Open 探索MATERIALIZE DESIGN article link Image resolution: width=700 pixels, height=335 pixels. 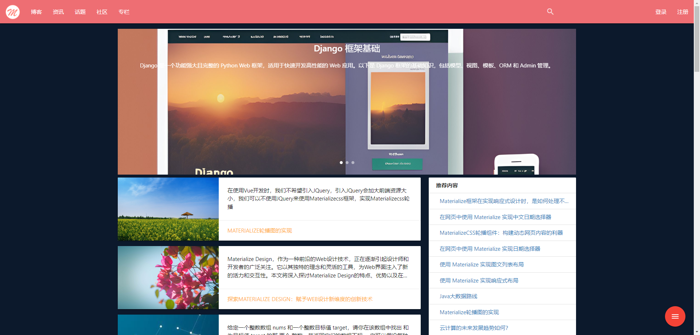pyautogui.click(x=300, y=299)
